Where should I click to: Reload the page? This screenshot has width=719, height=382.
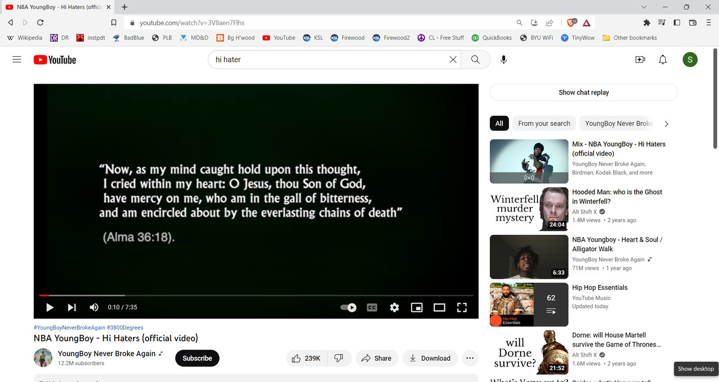pyautogui.click(x=40, y=22)
